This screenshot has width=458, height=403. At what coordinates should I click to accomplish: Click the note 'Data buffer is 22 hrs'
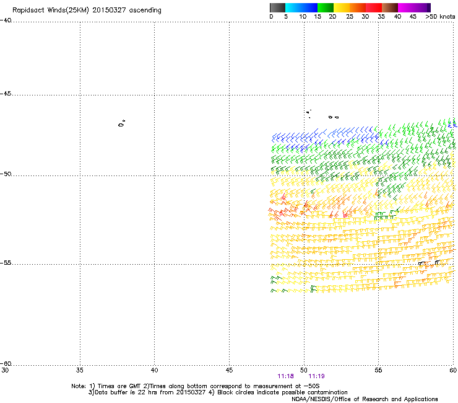tap(126, 392)
